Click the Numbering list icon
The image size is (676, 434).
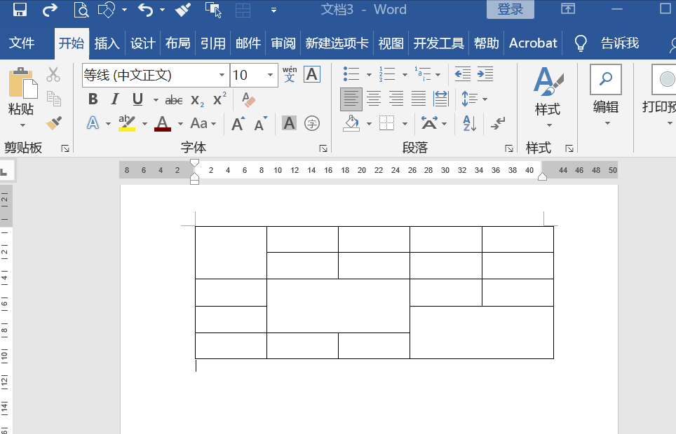tap(386, 74)
